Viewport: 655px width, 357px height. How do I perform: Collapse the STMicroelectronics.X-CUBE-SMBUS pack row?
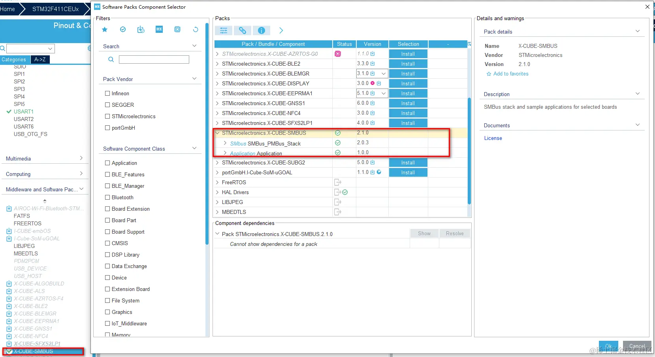(x=217, y=133)
